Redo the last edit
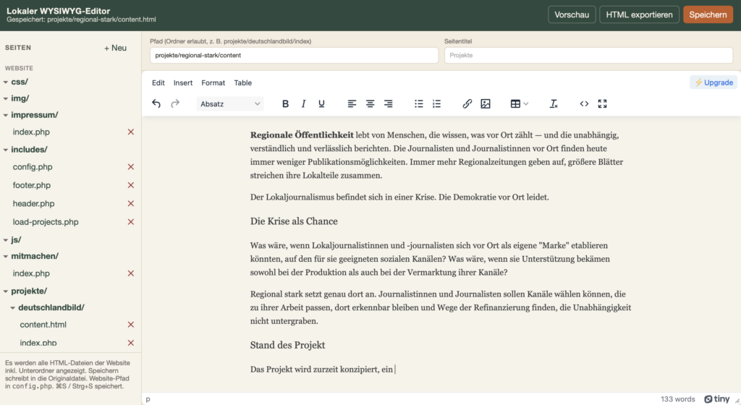The height and width of the screenshot is (405, 741). click(x=175, y=104)
